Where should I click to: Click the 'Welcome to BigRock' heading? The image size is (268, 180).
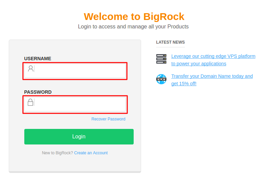[x=134, y=17]
